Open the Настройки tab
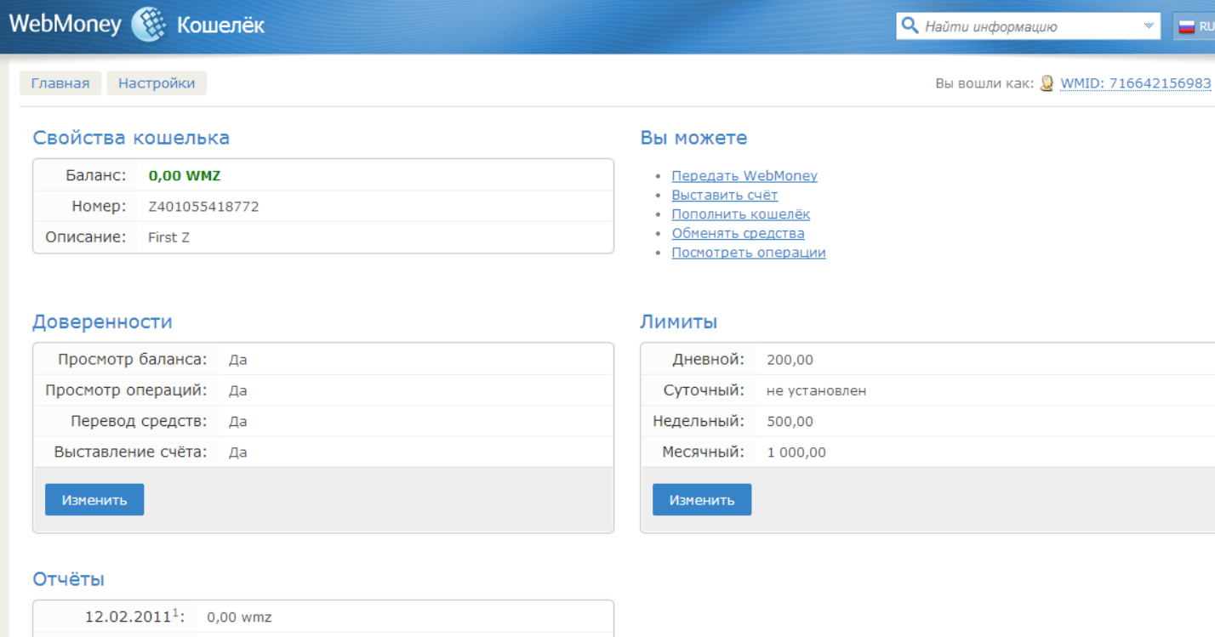Image resolution: width=1215 pixels, height=637 pixels. [x=157, y=83]
